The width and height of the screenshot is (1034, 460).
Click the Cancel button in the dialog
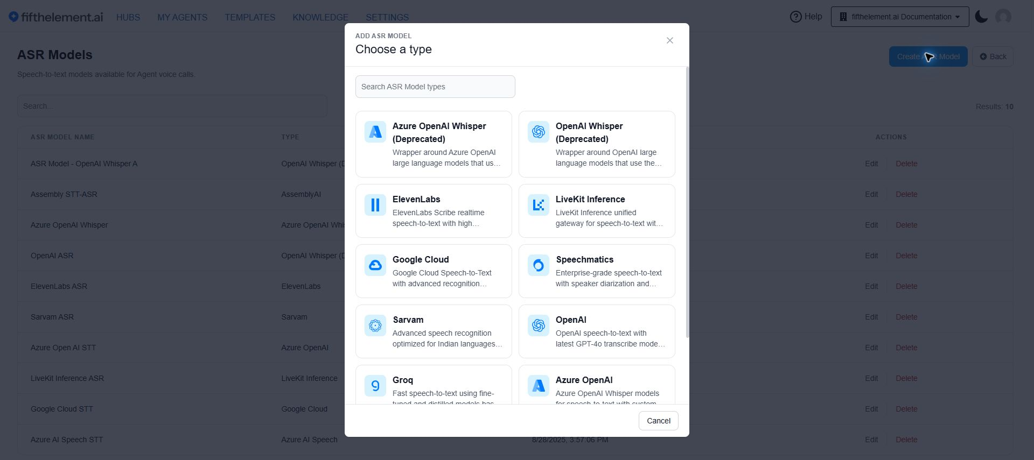(x=659, y=421)
